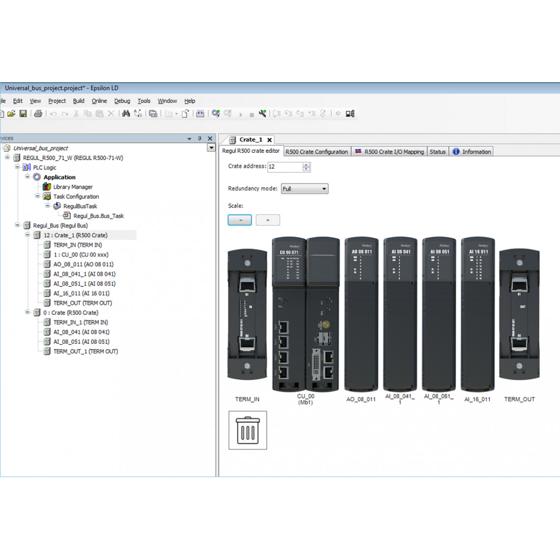Start the application with play icon
Viewport: 560px width, 560px height.
tap(241, 114)
